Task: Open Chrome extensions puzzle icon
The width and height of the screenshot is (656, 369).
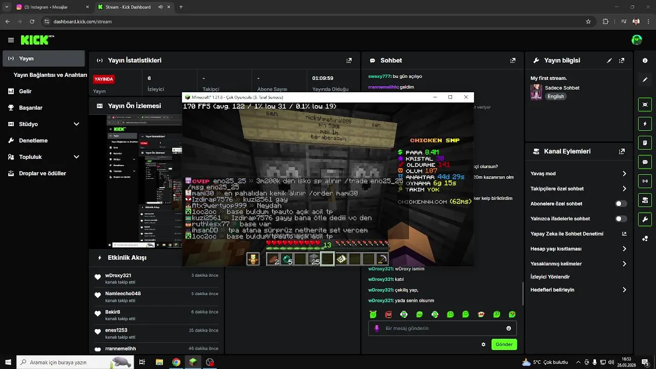Action: point(605,22)
